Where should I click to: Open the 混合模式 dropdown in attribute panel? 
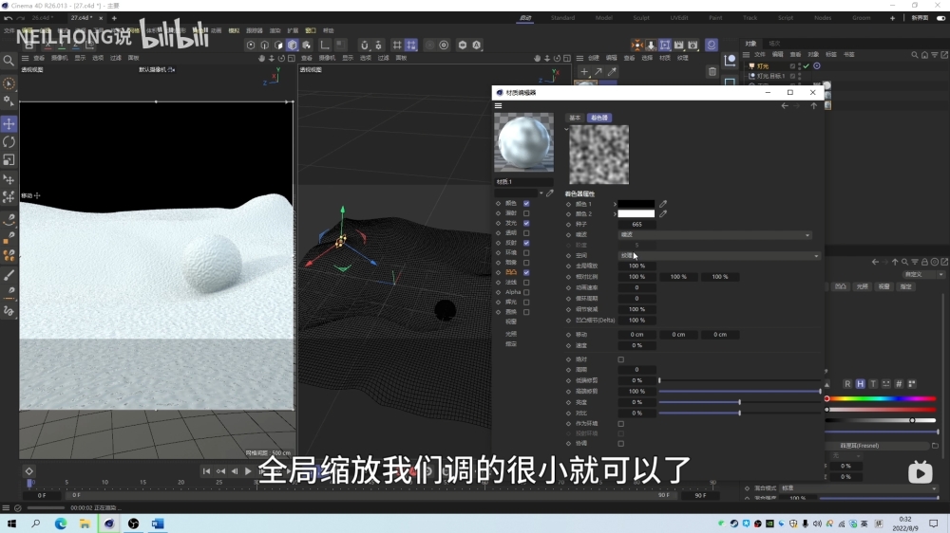(x=859, y=488)
